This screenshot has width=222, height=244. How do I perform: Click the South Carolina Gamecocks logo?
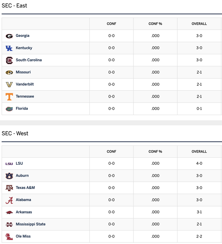(9, 60)
